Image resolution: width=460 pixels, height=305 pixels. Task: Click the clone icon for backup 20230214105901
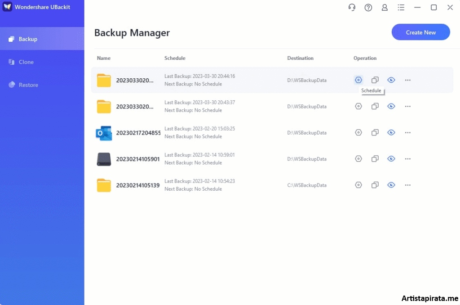click(x=375, y=158)
